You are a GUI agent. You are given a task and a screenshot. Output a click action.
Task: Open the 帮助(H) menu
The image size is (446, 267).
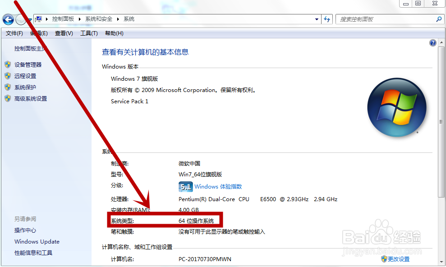(114, 33)
